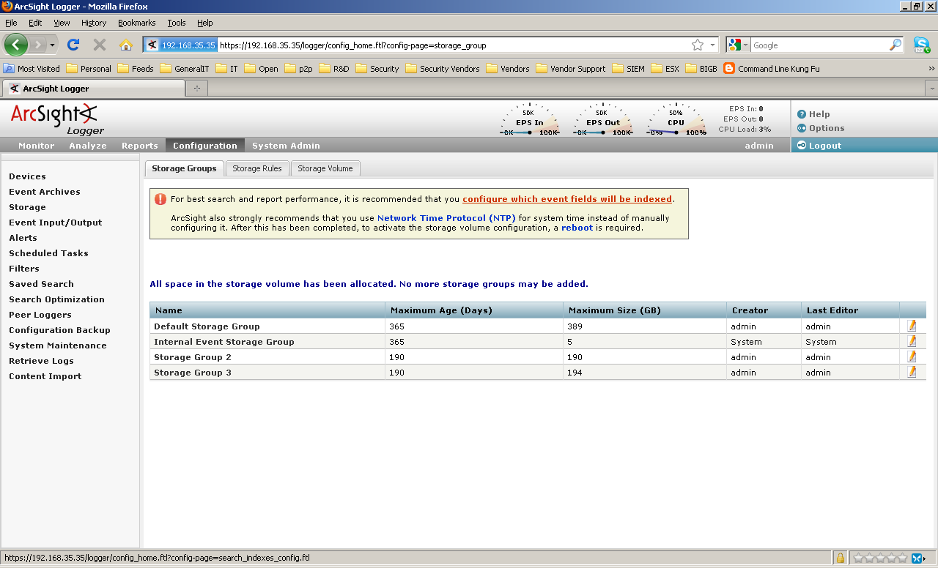This screenshot has width=938, height=568.
Task: Stop loading with the X toolbar icon
Action: [x=100, y=45]
